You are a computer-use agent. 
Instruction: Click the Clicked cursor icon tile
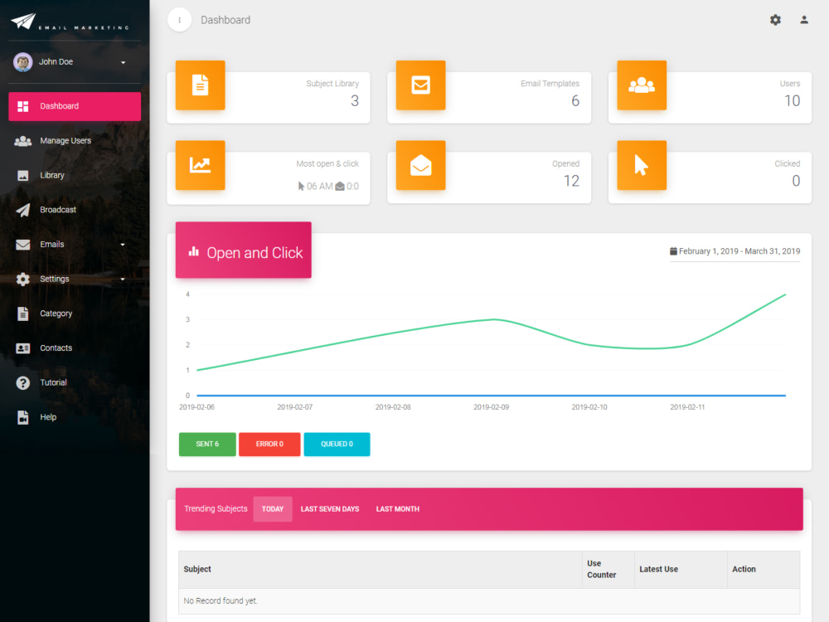coord(642,165)
